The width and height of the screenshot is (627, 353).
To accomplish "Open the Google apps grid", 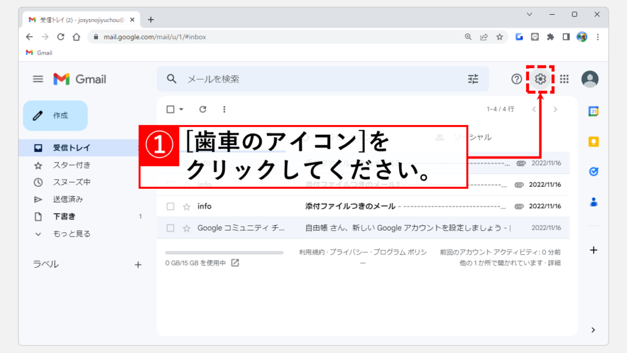I will (x=564, y=79).
